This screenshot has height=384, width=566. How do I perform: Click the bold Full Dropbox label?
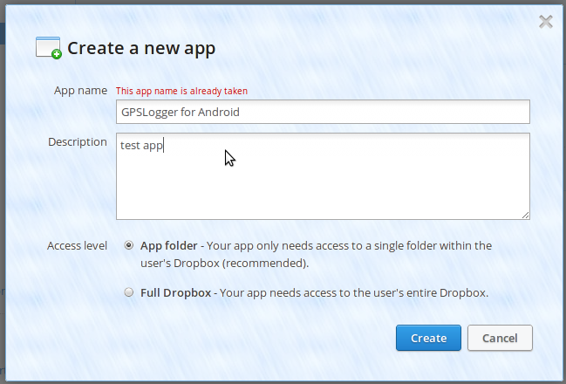point(175,292)
